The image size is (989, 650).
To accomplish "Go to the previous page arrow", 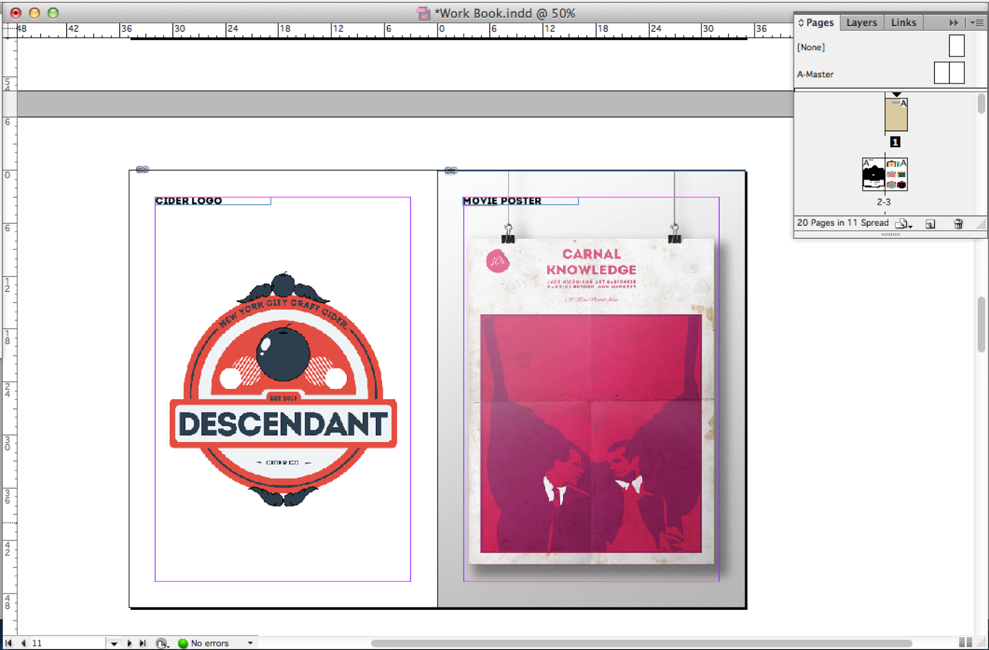I will tap(23, 643).
